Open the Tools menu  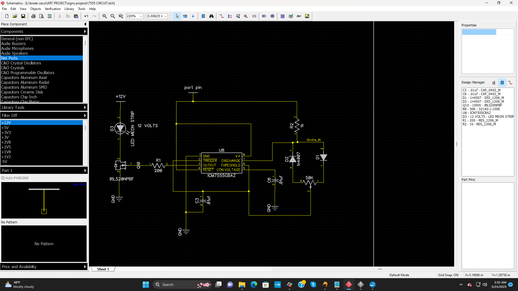(81, 9)
